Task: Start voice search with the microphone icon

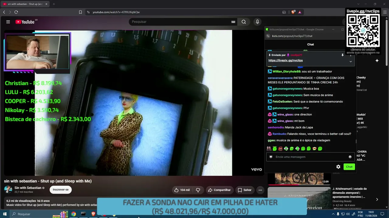Action: pyautogui.click(x=257, y=22)
